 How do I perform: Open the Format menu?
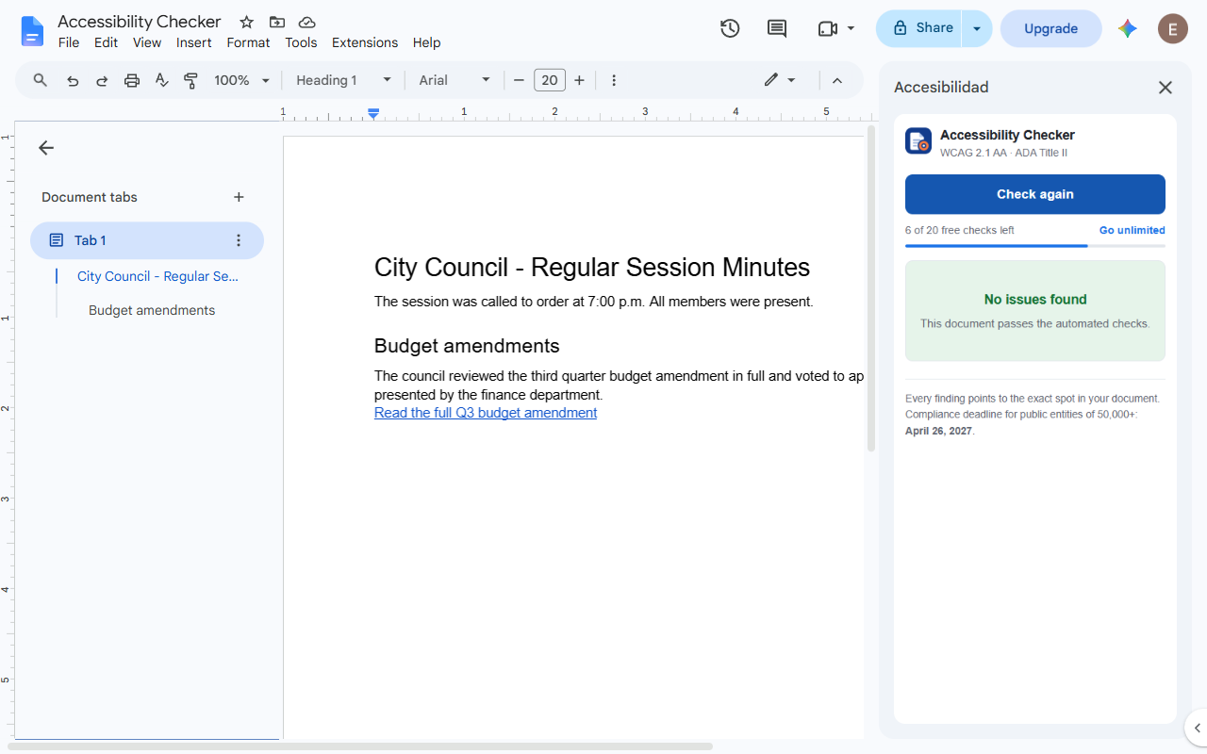pos(248,42)
